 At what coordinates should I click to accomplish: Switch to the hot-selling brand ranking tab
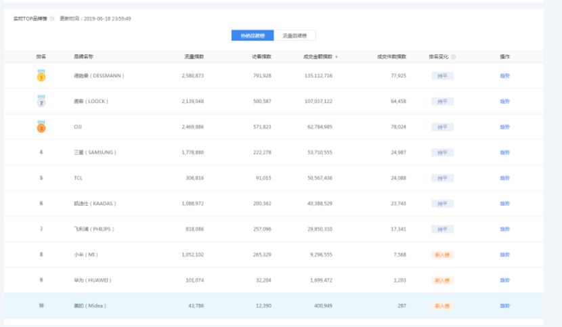pos(253,35)
